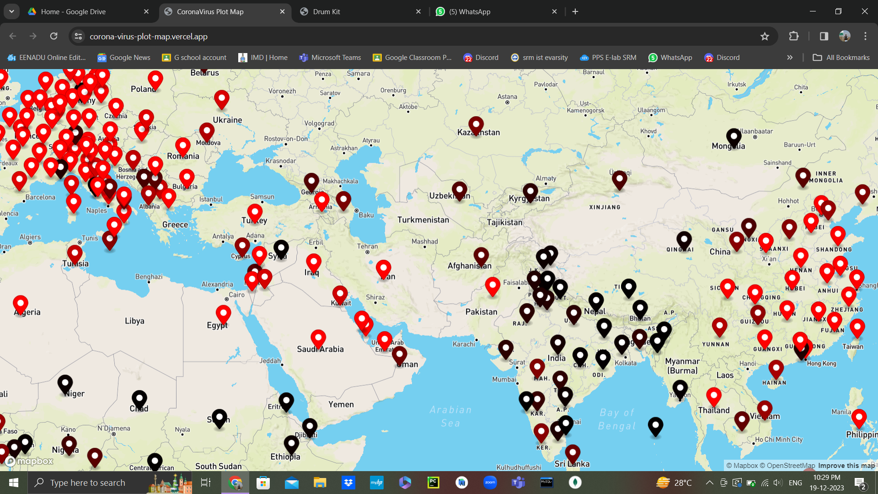Switch to Home - Google Drive tab
878x494 pixels.
(x=73, y=12)
